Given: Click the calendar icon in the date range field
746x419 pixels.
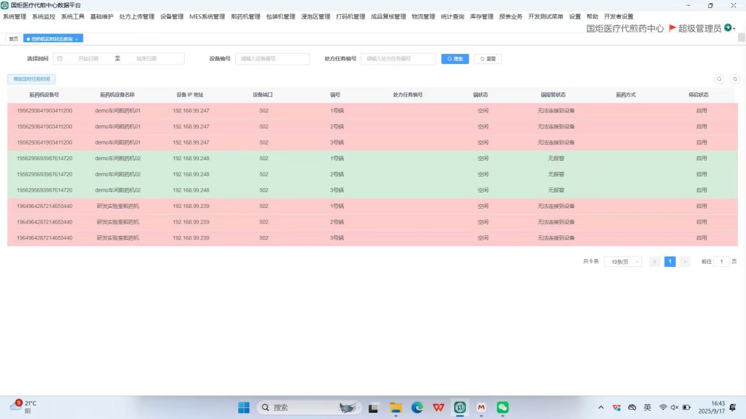Looking at the screenshot, I should (60, 59).
